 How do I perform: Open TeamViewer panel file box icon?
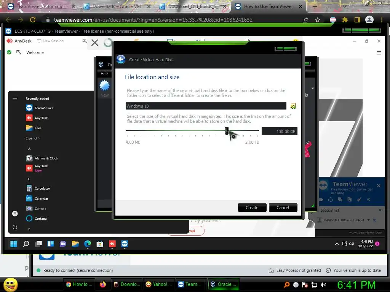(350, 199)
